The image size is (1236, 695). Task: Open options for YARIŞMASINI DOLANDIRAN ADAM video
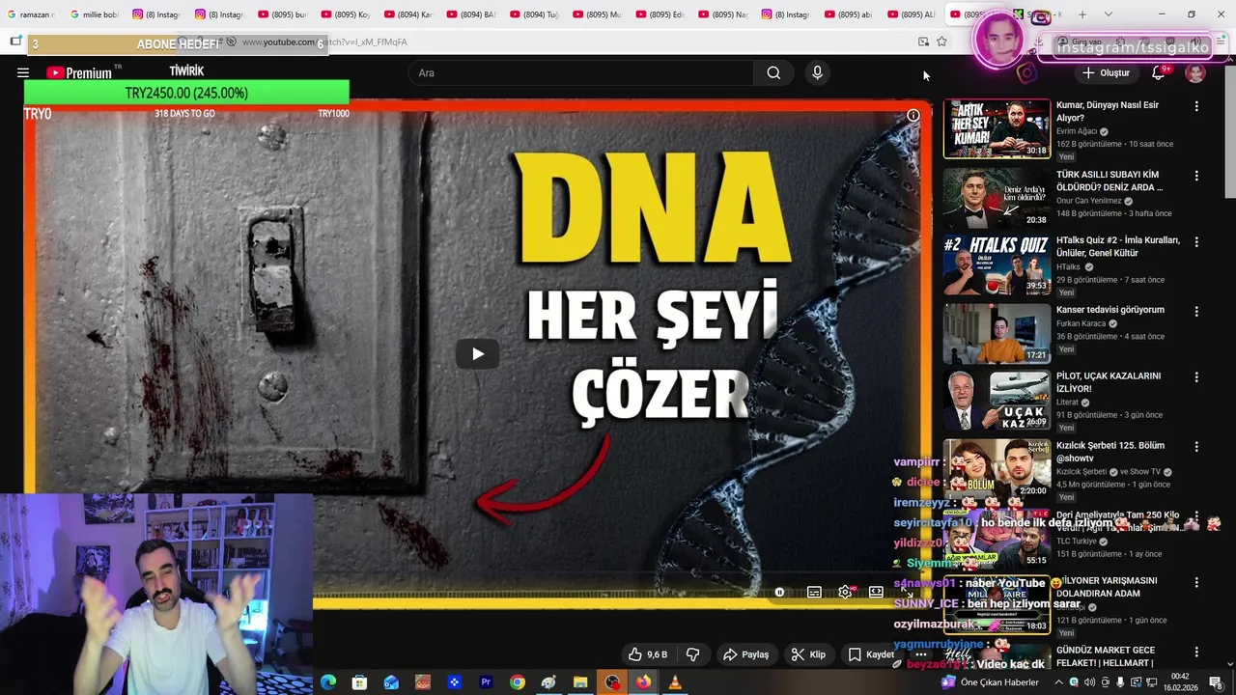1196,582
